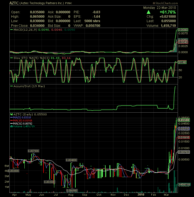Click the 20 stochastic oversold axis label
Screen dimensions: 194x197
(x=180, y=77)
